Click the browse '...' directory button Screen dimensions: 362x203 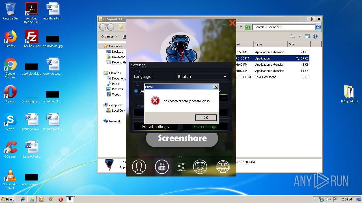coord(223,98)
